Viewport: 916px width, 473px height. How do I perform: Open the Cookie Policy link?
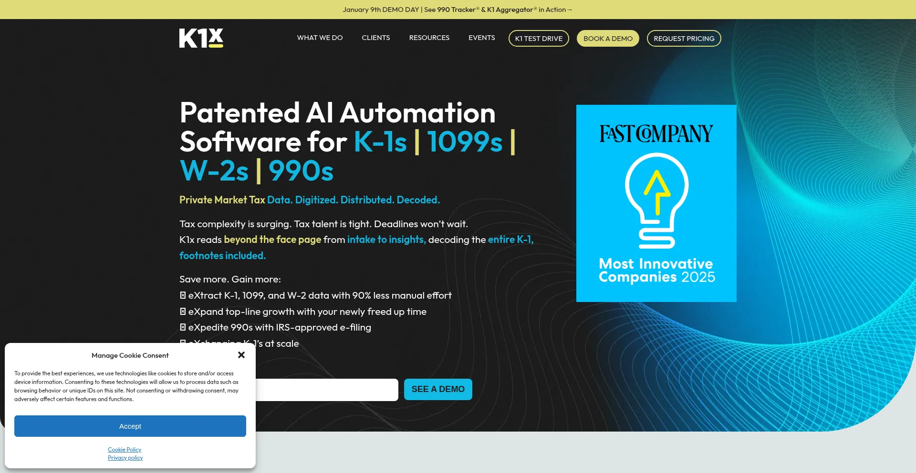click(125, 450)
